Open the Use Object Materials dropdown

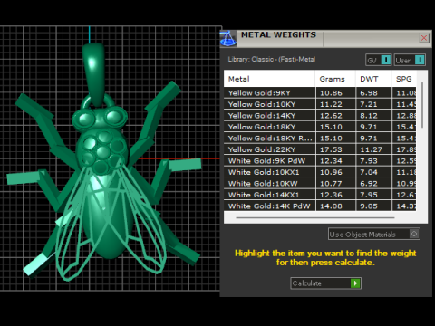[x=374, y=234]
